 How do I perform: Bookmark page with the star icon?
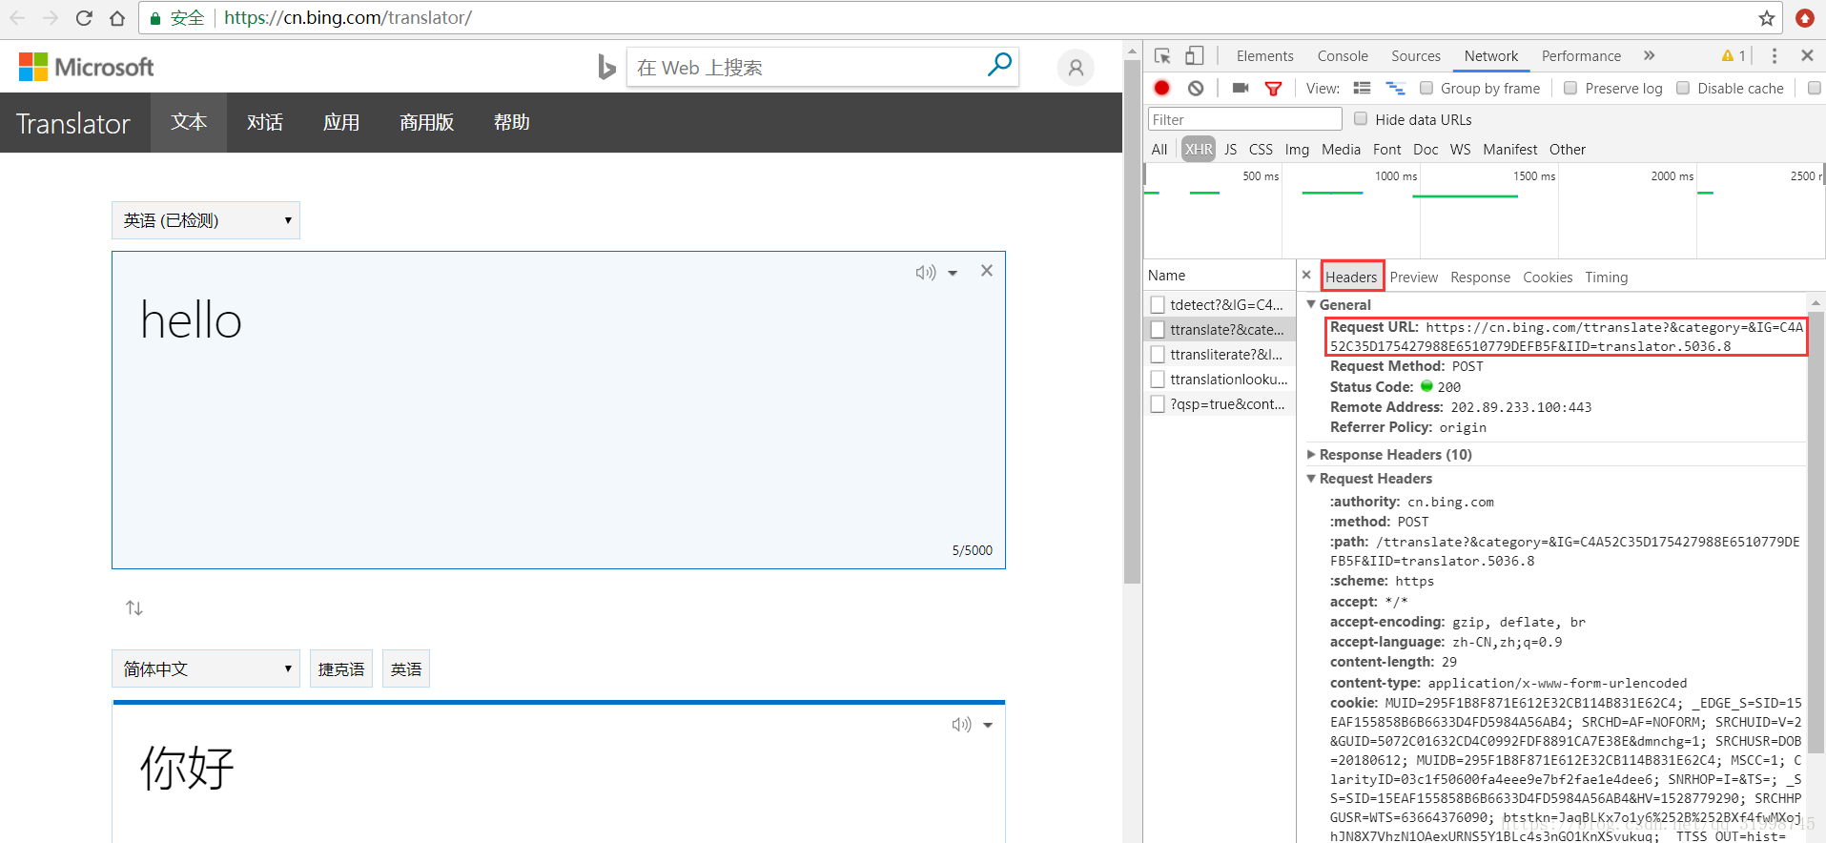click(x=1767, y=18)
